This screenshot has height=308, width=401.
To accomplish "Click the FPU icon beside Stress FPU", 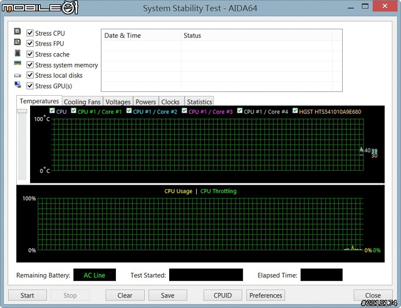I will [18, 42].
